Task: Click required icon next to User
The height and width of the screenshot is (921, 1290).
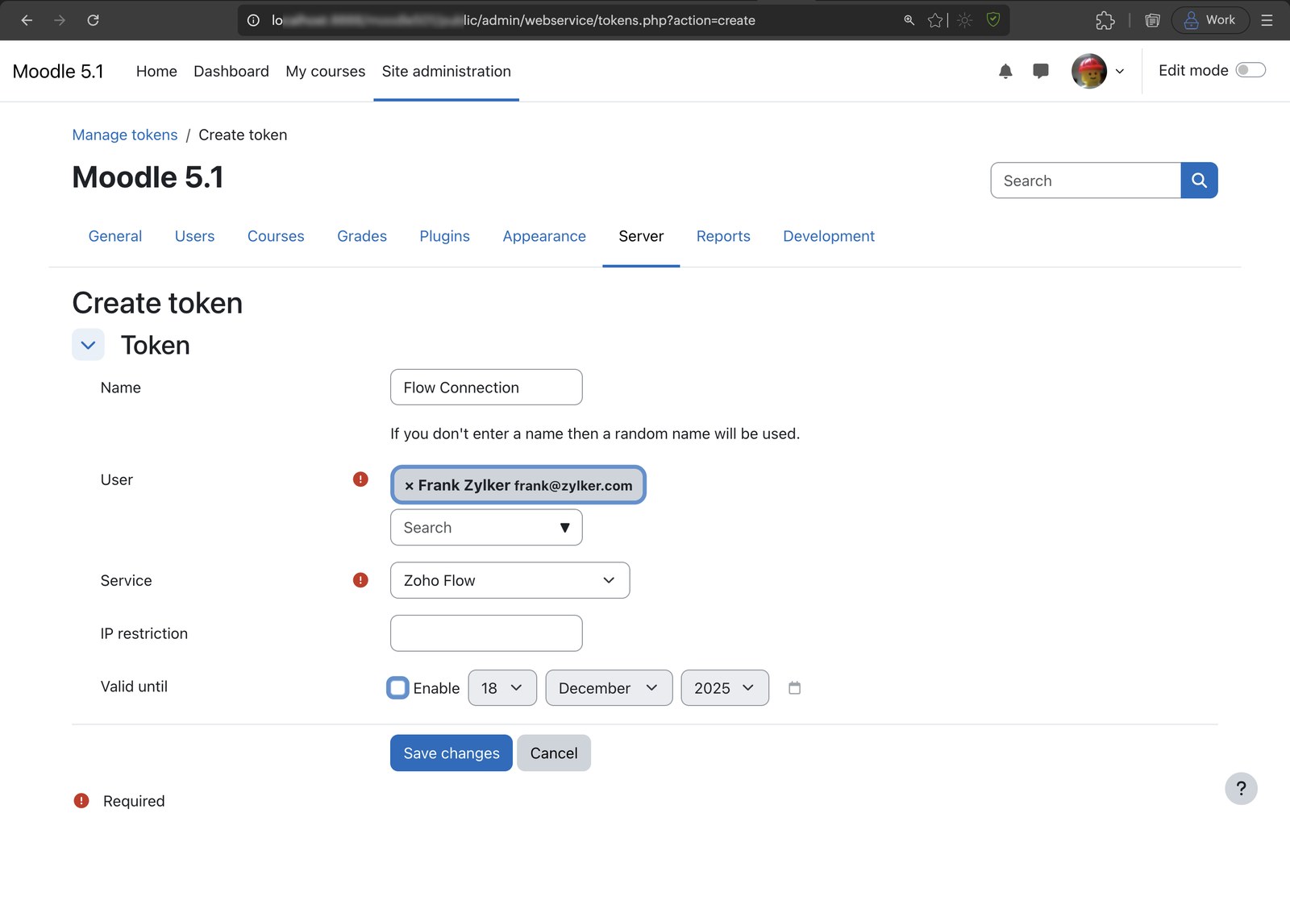Action: 360,479
